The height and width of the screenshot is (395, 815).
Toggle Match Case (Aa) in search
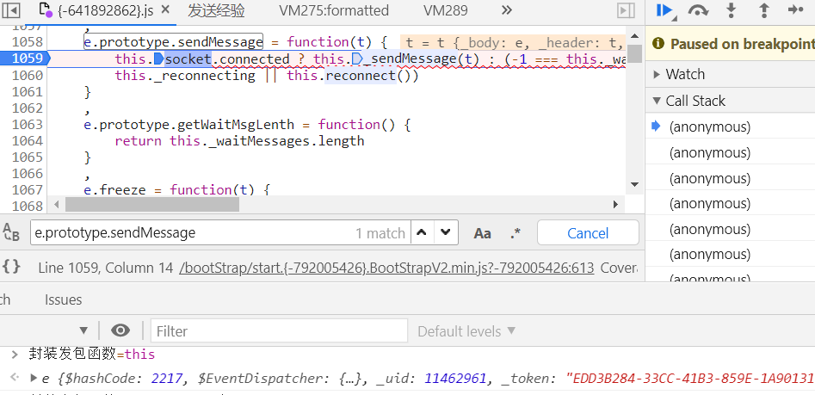tap(483, 233)
